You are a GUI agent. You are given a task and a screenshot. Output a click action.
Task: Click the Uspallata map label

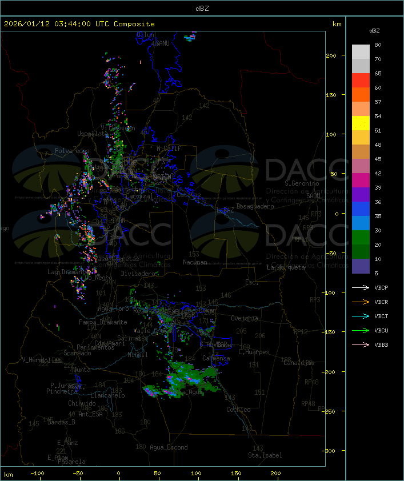point(93,134)
